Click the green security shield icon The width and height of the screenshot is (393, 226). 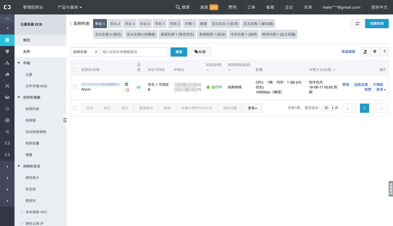(x=127, y=84)
